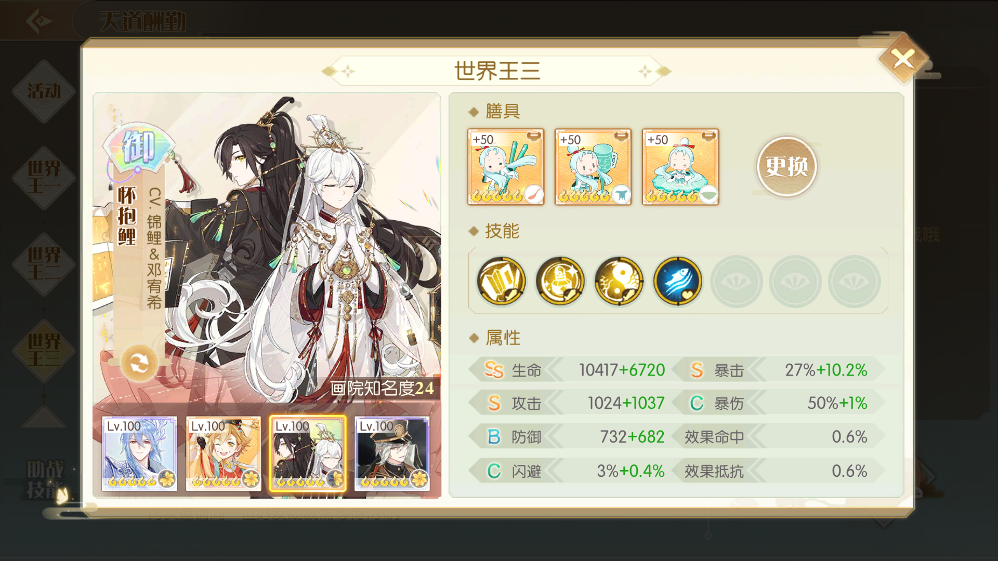This screenshot has width=998, height=561.
Task: Choose the dark-uniform Lv.100 character thumbnail
Action: (x=392, y=453)
